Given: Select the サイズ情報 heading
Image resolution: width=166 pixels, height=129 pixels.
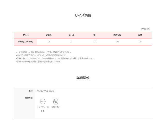Looking at the screenshot, I should [83, 16].
